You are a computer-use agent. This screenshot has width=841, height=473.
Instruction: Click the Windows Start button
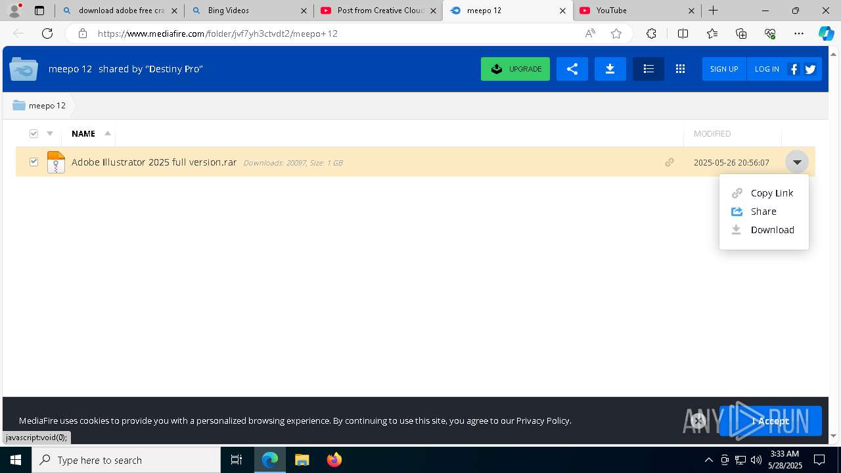[16, 460]
